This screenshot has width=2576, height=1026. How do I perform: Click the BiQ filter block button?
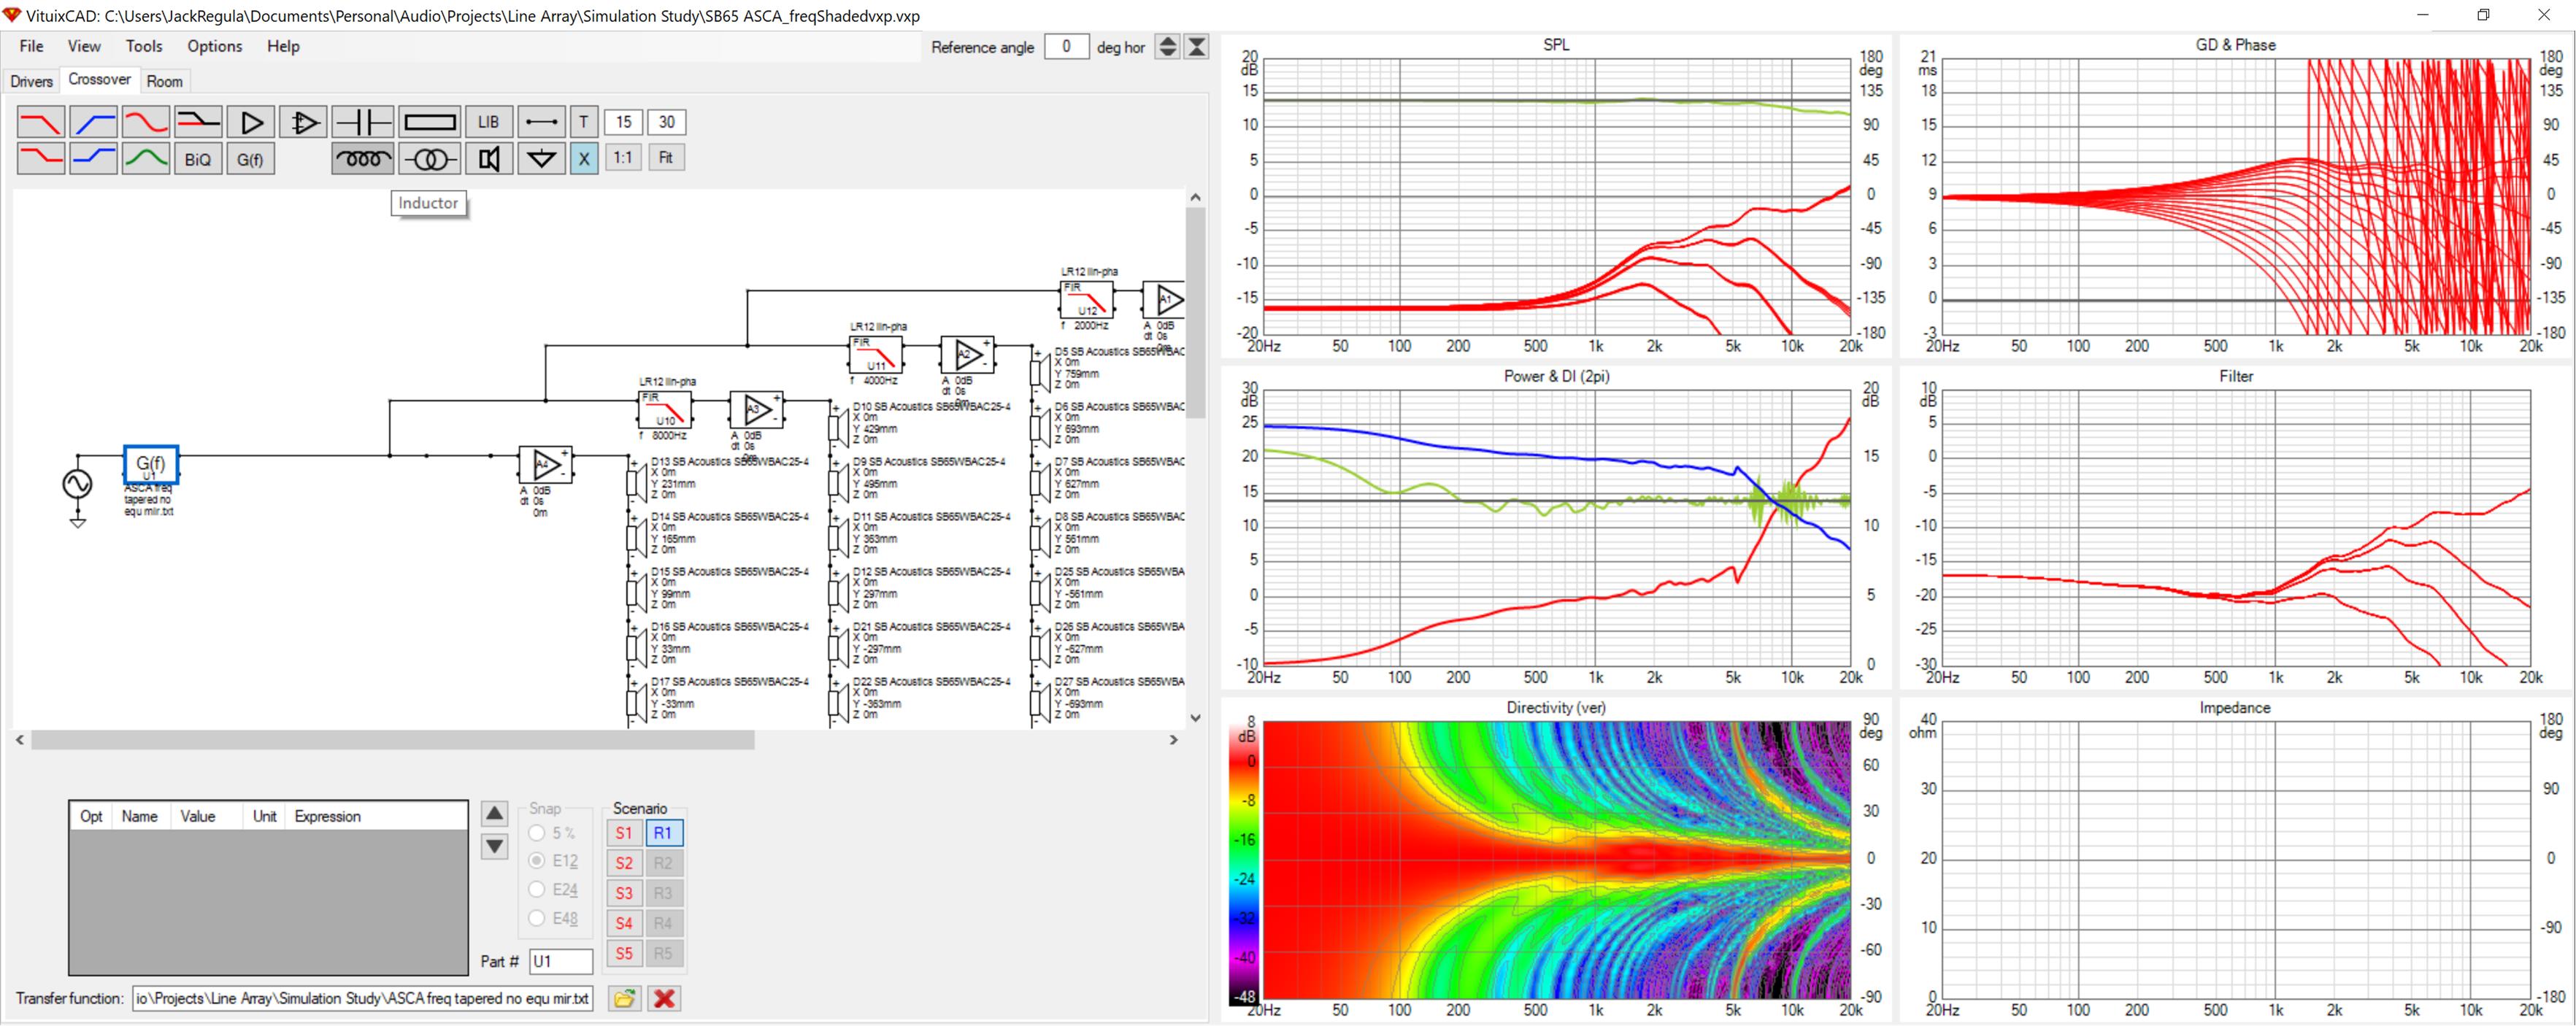click(x=198, y=158)
